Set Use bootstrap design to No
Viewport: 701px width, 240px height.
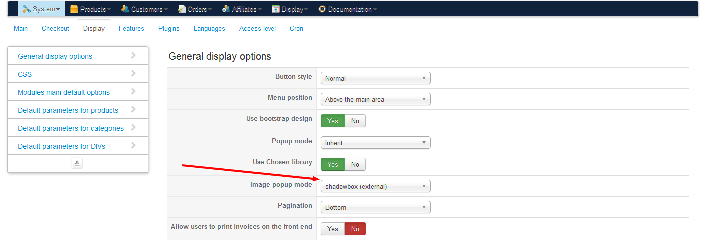[355, 121]
